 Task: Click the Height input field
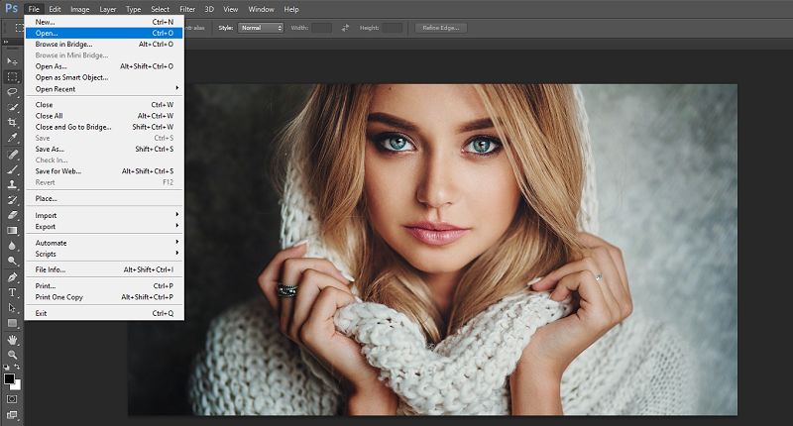[x=393, y=28]
